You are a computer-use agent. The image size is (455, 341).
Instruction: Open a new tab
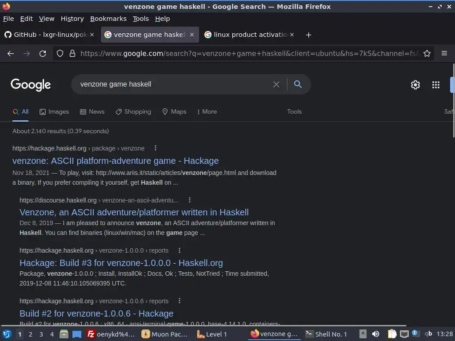coord(308,35)
